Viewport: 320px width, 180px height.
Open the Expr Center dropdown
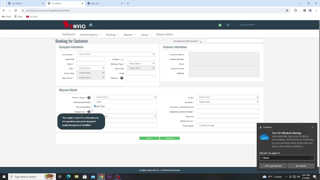click(x=90, y=77)
